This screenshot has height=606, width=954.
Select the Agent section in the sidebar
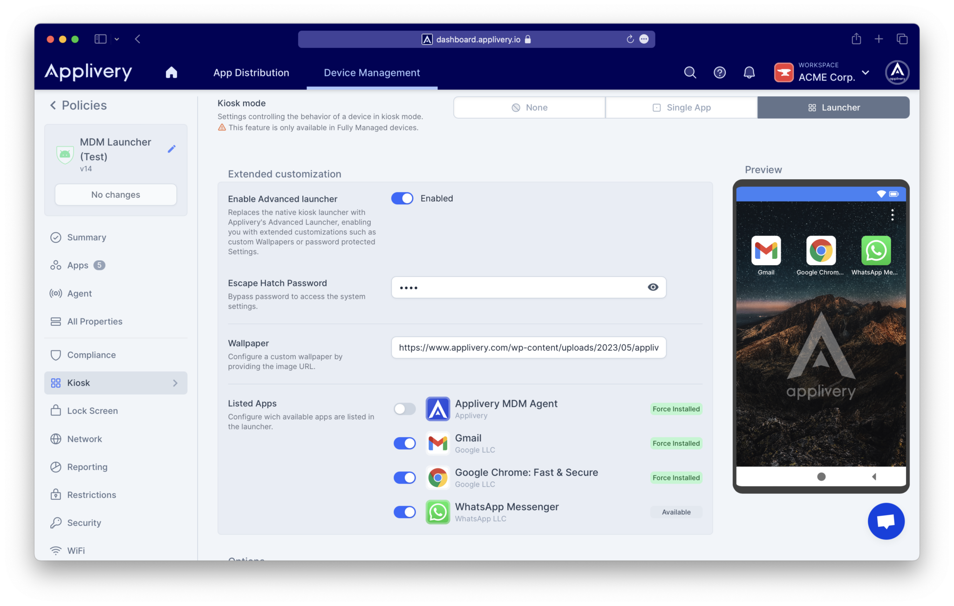tap(79, 293)
